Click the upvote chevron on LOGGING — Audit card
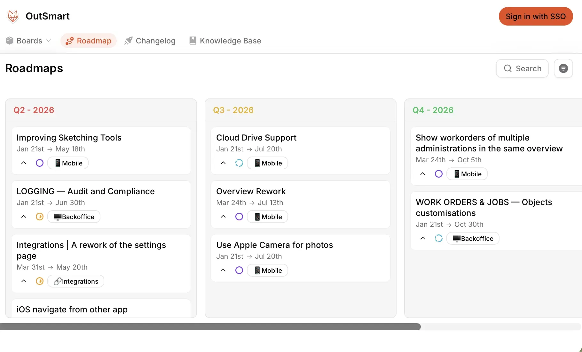 (23, 217)
